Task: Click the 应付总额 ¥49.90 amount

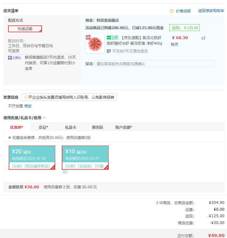Action: (216, 236)
